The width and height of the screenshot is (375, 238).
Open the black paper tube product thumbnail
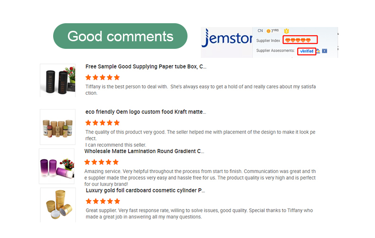(57, 80)
